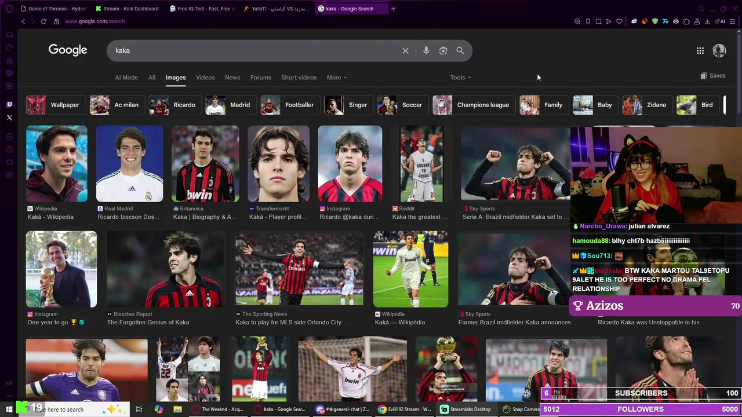Switch to Game of Thrones browser tab
Screen dimensions: 742x417
tap(52, 9)
